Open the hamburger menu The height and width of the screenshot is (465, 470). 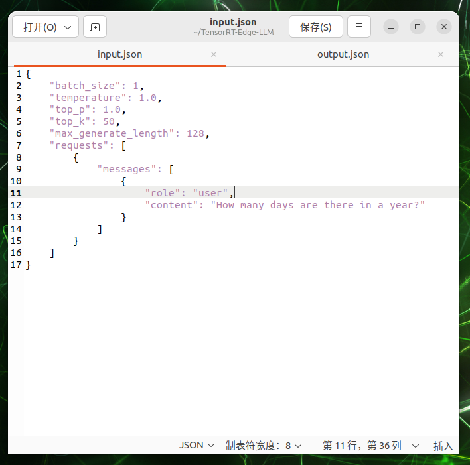(358, 27)
